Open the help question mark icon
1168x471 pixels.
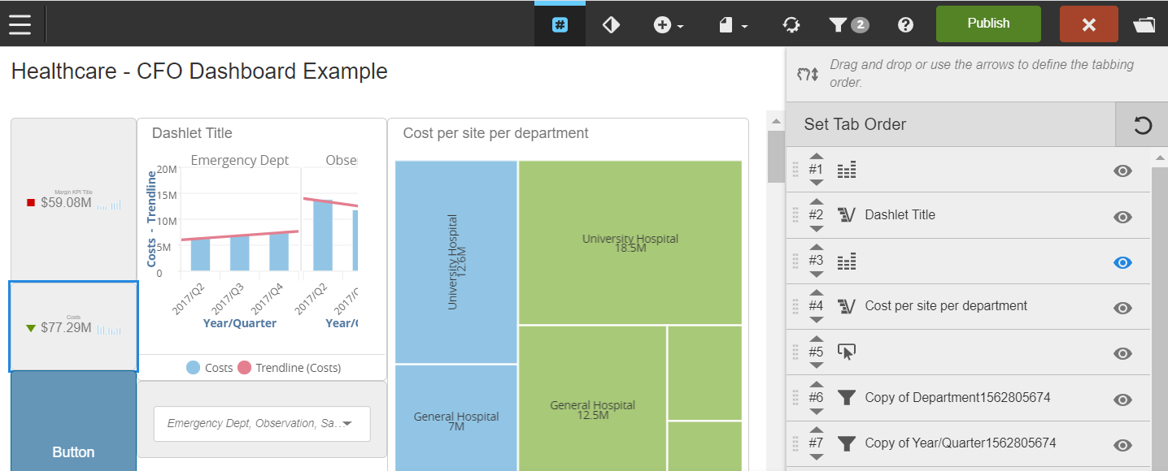click(905, 25)
